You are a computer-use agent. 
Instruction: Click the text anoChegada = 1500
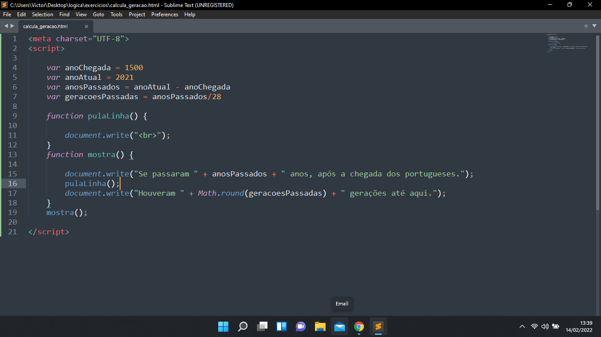point(104,68)
